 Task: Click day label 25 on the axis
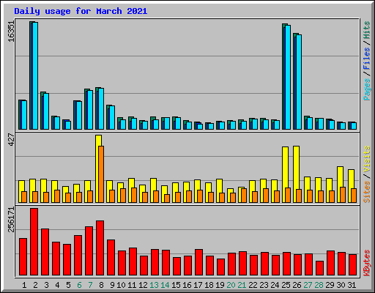(286, 285)
